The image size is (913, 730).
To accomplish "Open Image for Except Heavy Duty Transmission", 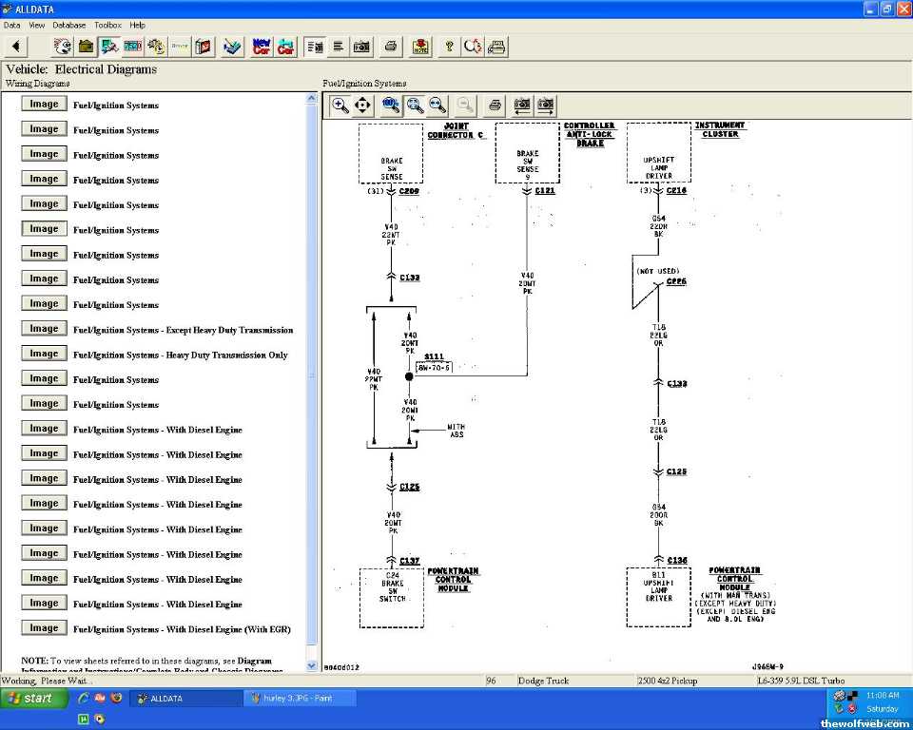I will (45, 328).
